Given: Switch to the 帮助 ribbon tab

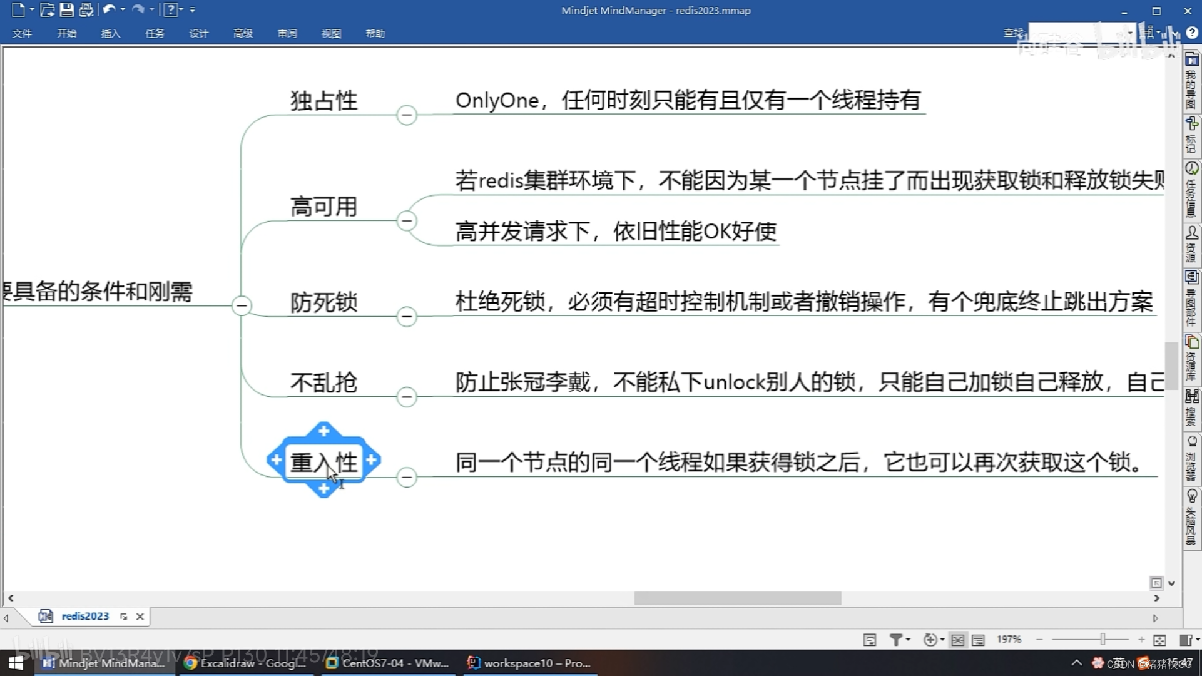Looking at the screenshot, I should pyautogui.click(x=375, y=33).
